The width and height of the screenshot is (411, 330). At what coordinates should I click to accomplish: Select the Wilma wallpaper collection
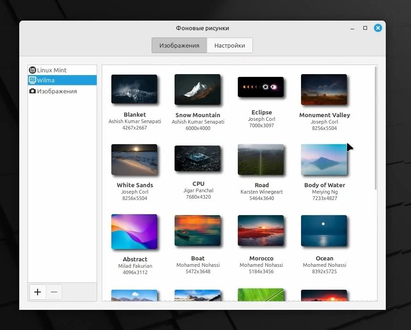tap(62, 80)
